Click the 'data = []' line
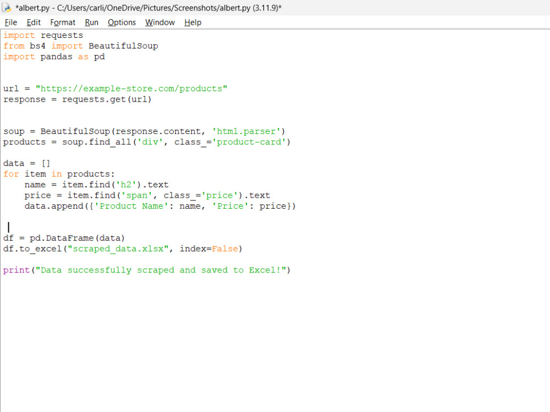 coord(26,163)
